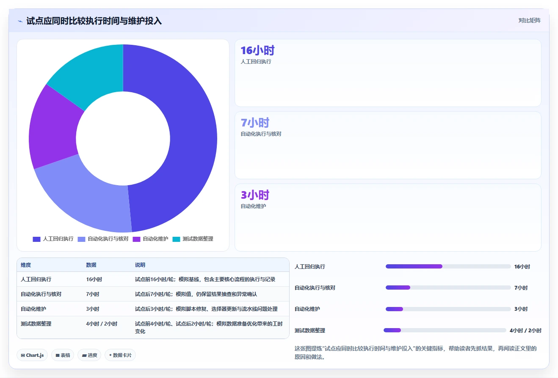Toggle the 自动化执行与核对 legend item

[103, 239]
